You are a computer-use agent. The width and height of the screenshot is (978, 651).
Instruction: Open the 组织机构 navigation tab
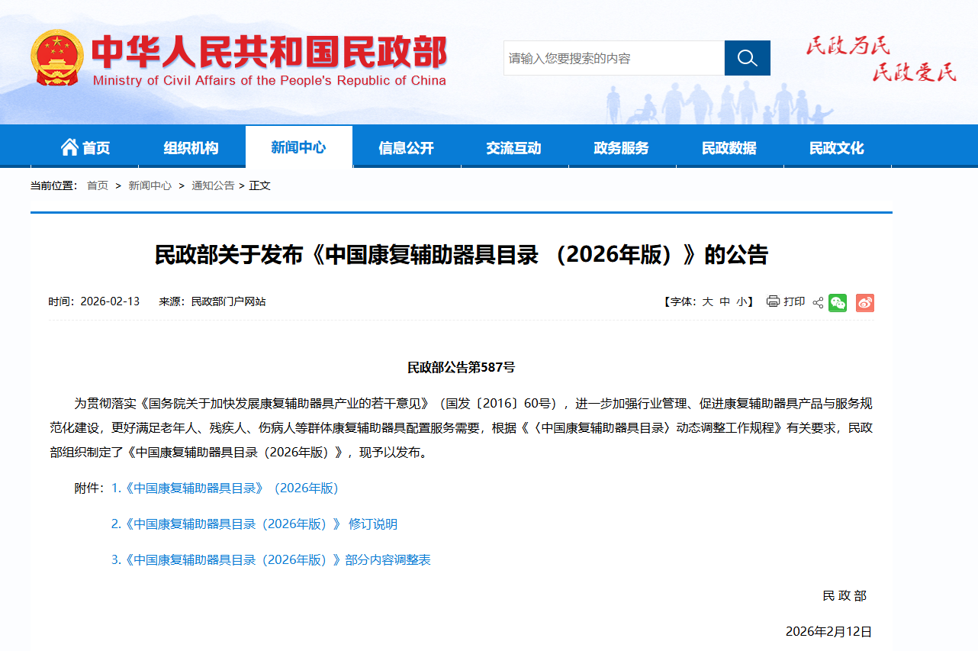[x=191, y=148]
